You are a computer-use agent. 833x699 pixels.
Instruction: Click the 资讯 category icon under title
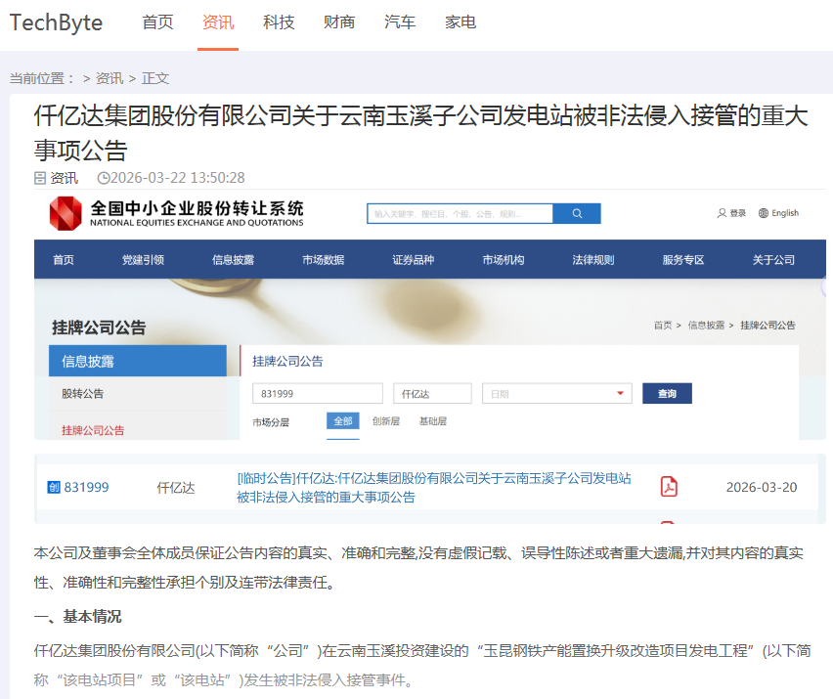coord(40,178)
